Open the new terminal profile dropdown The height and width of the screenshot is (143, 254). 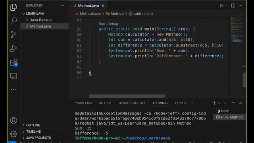219,103
